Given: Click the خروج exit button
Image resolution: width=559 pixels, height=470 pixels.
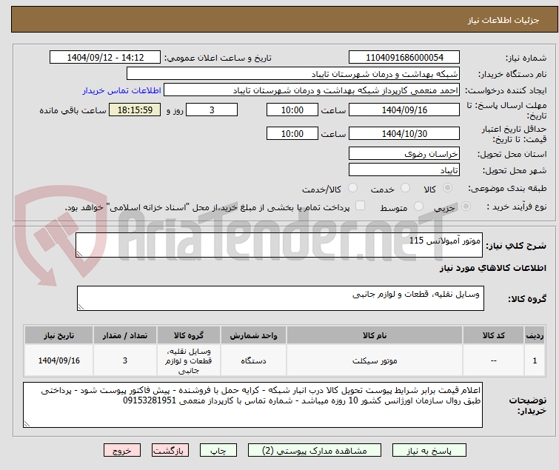Looking at the screenshot, I should (122, 451).
